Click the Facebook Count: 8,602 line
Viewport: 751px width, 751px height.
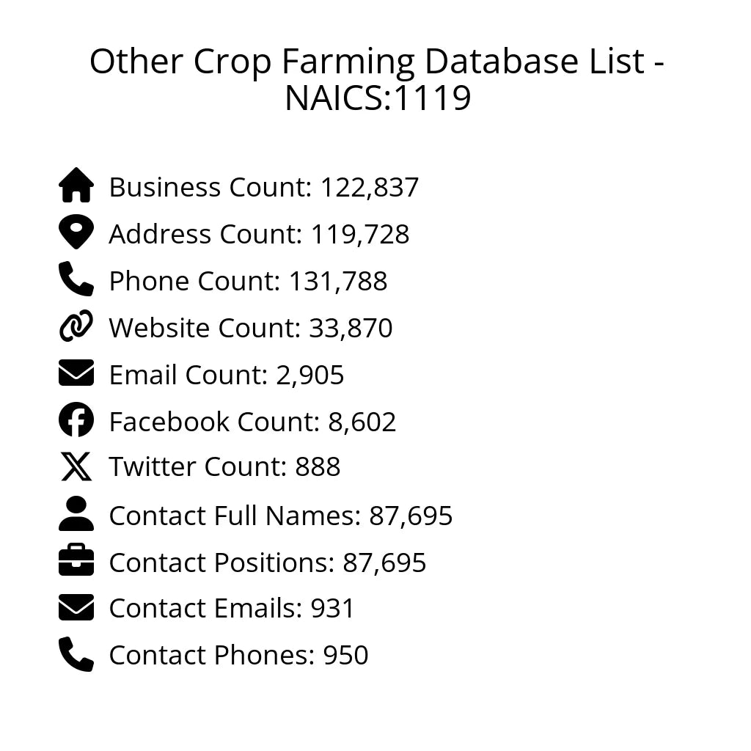point(252,422)
